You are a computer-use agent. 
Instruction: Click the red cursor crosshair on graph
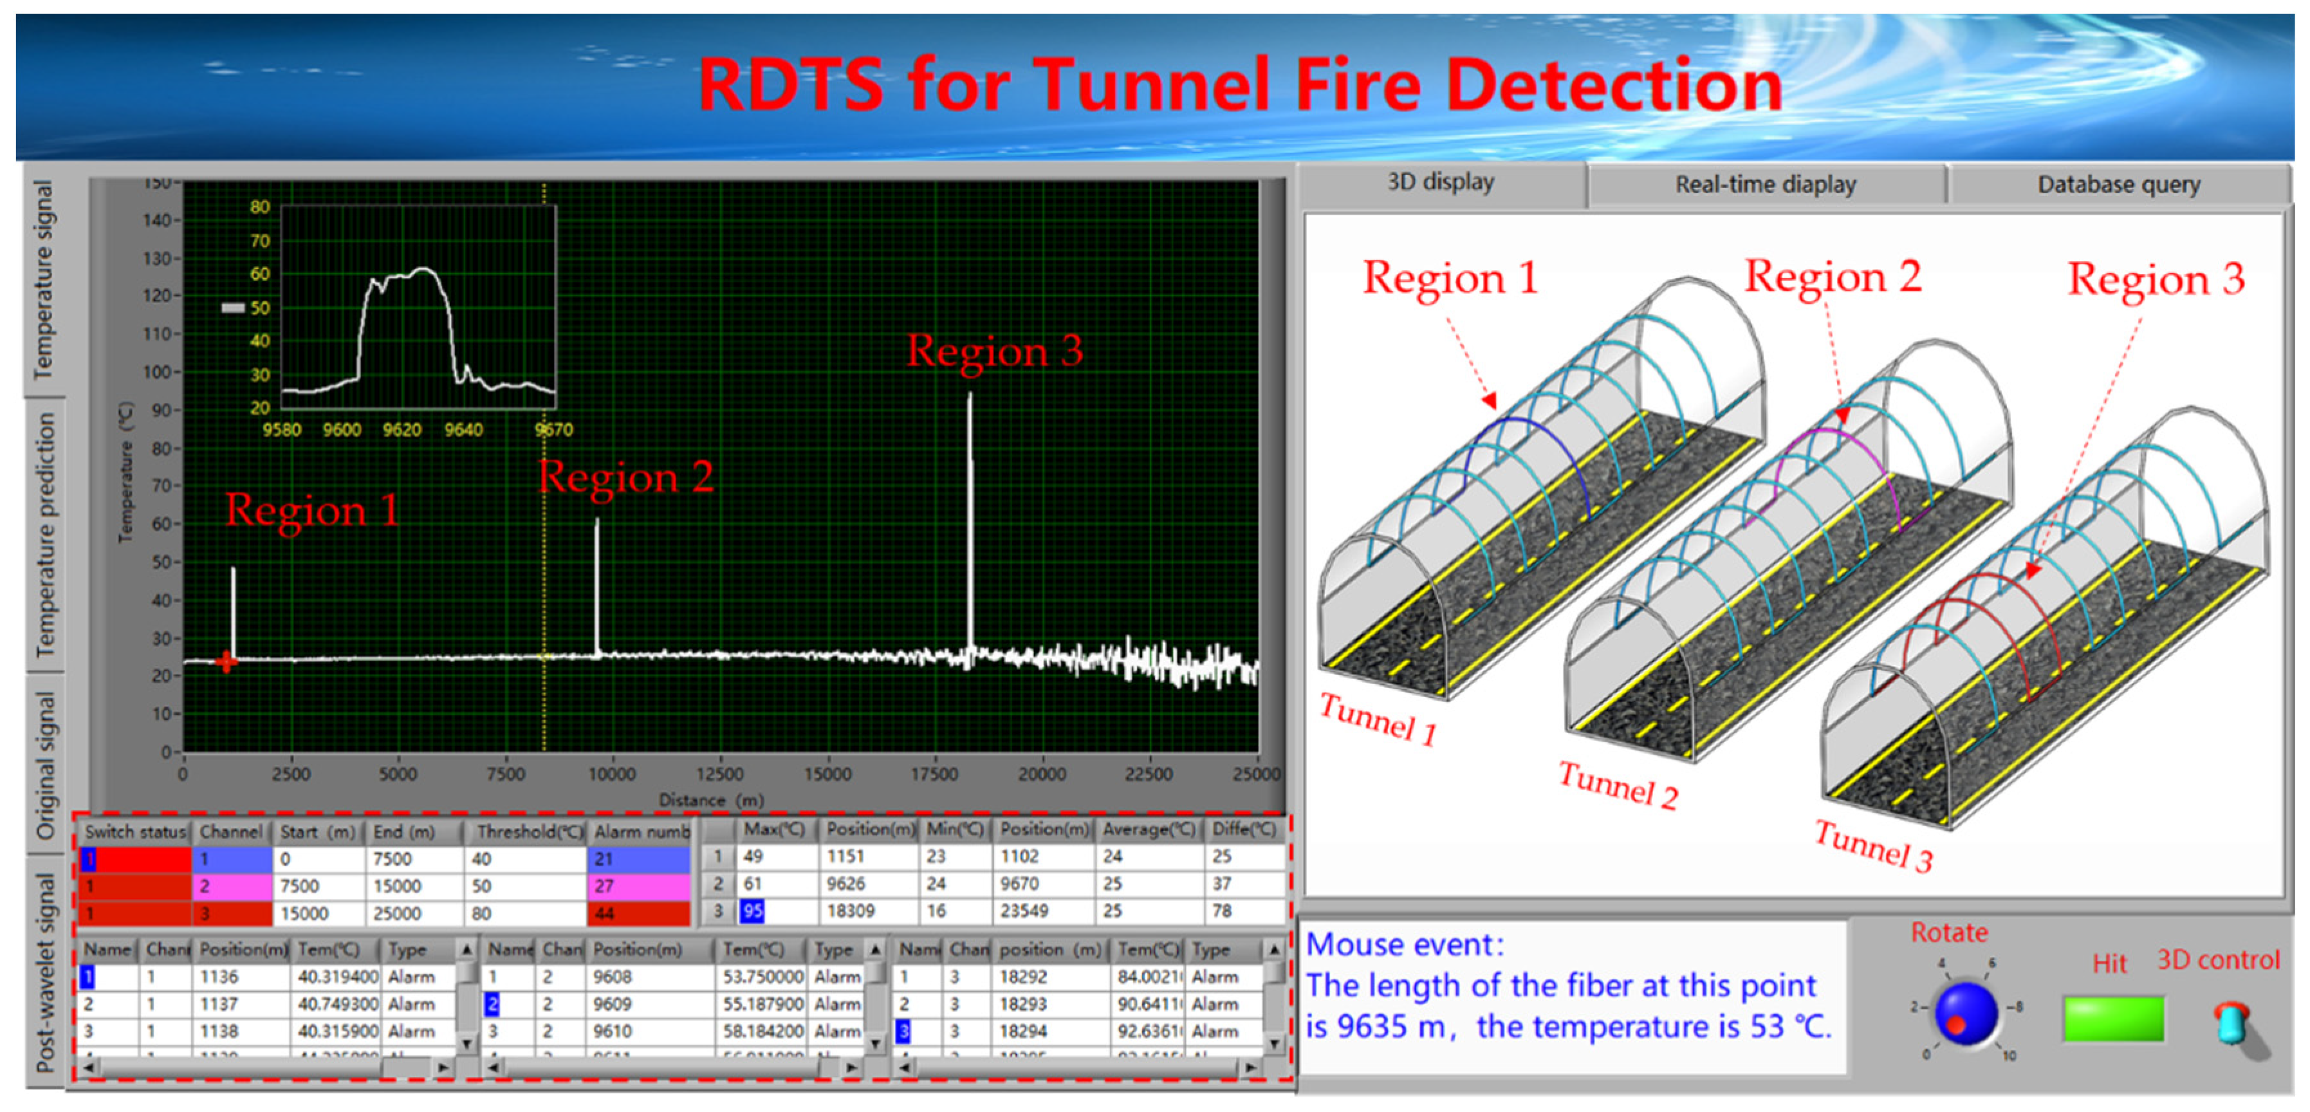[x=227, y=662]
